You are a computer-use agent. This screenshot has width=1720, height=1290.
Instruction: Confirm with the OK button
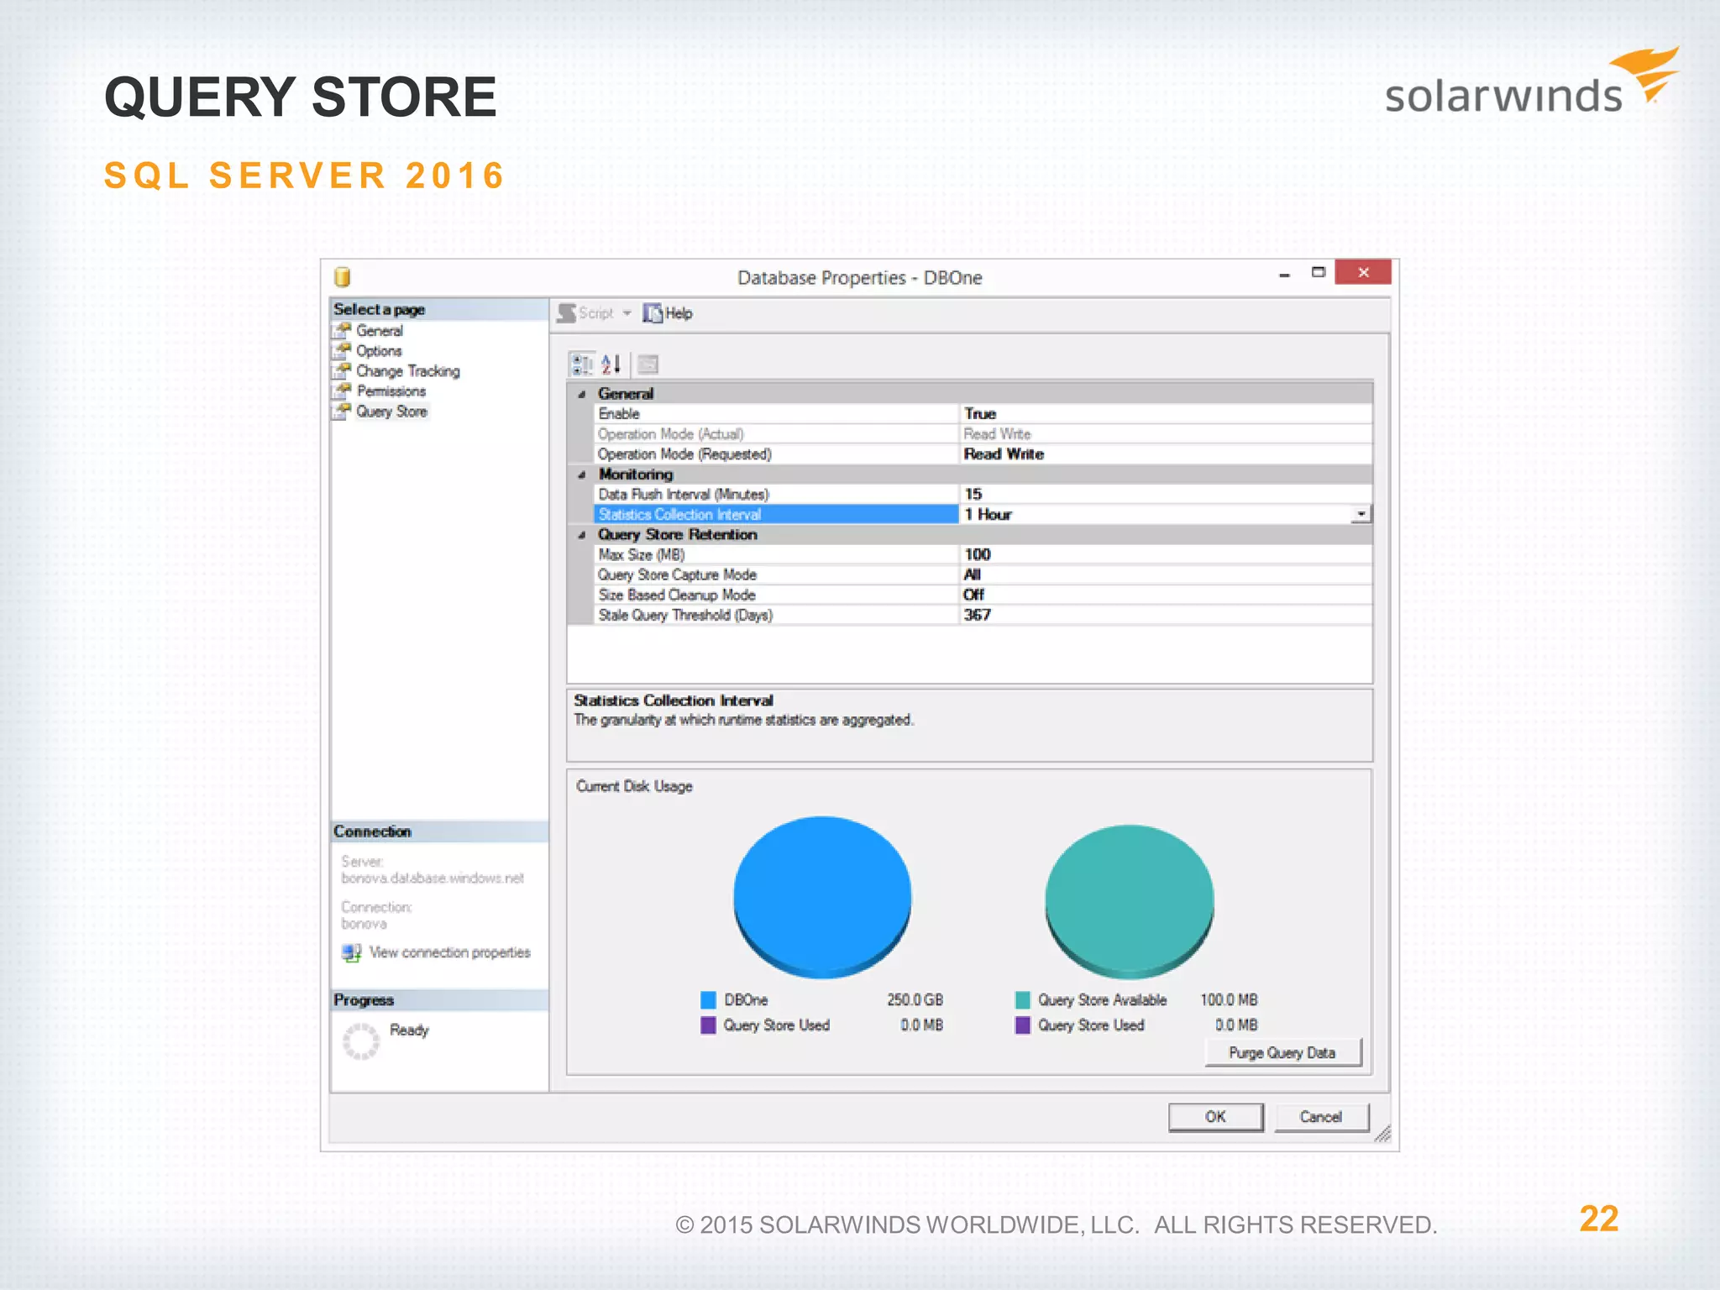coord(1215,1117)
